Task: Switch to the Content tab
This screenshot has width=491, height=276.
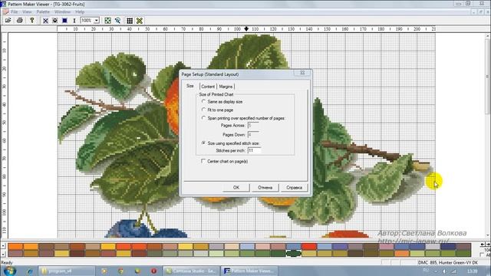Action: point(208,87)
